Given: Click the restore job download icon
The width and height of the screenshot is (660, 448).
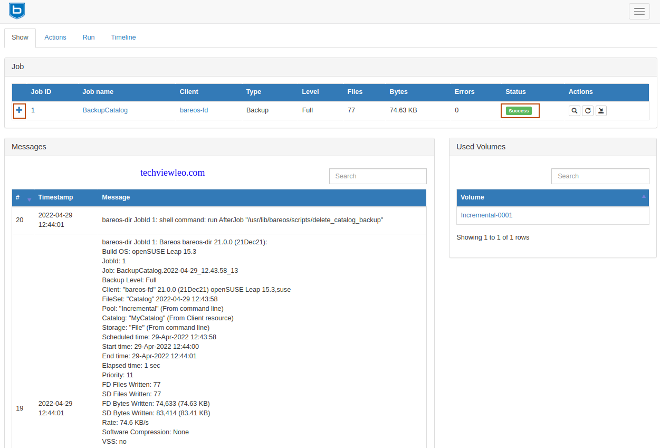Looking at the screenshot, I should 601,111.
